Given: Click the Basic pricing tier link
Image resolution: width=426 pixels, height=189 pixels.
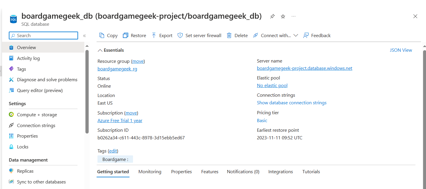Looking at the screenshot, I should (262, 120).
